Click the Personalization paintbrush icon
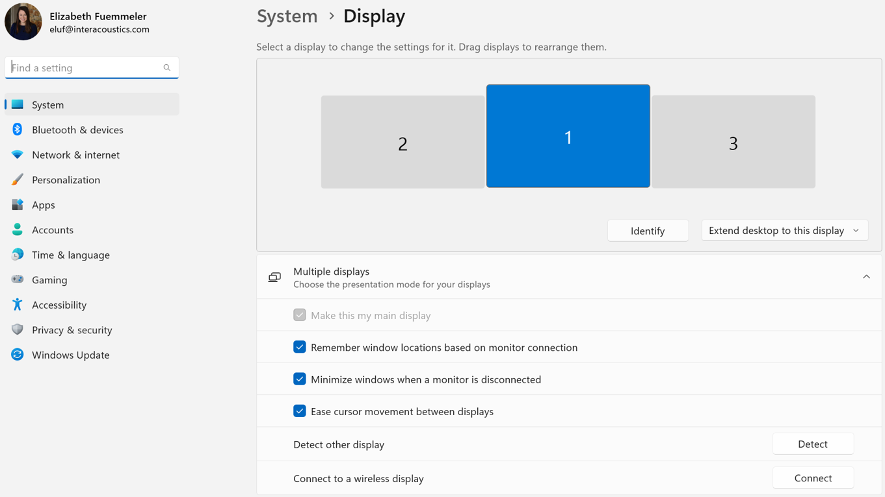The image size is (885, 497). pos(18,179)
